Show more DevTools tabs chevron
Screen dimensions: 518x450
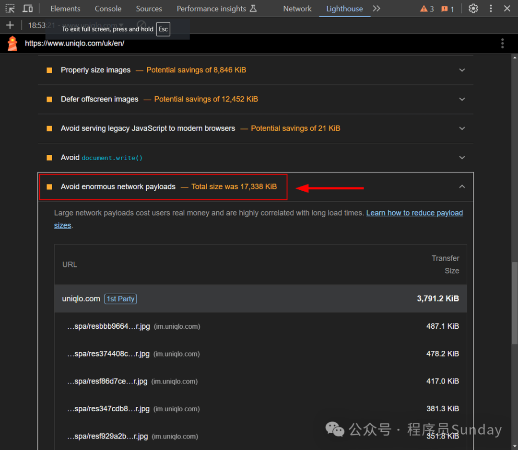pos(377,9)
